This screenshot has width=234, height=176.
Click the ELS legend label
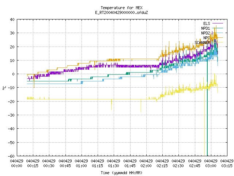[x=207, y=23]
